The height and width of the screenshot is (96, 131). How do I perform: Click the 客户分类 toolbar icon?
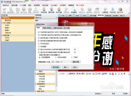(24, 10)
